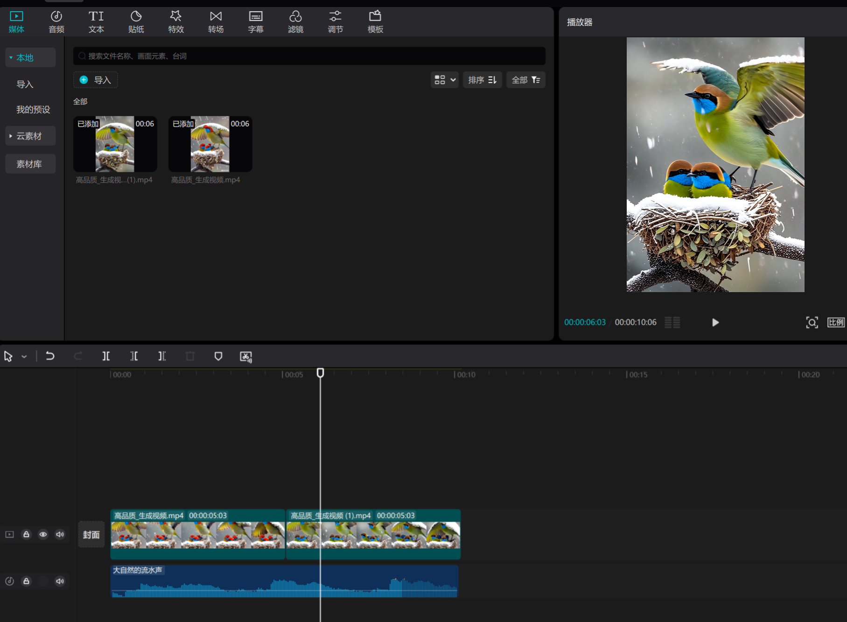
Task: Open the Effects (特效) panel
Action: (x=176, y=22)
